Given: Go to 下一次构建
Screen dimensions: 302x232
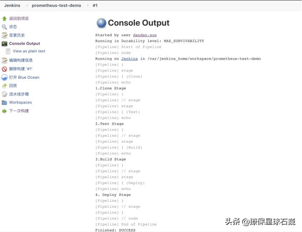Looking at the screenshot, I should pyautogui.click(x=19, y=111).
